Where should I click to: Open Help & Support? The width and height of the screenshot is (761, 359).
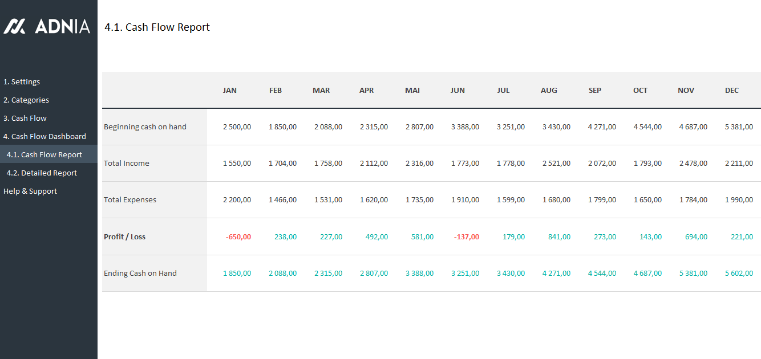(x=30, y=191)
